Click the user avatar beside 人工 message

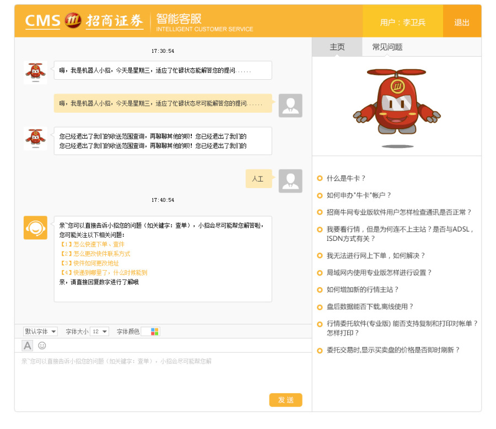(290, 180)
